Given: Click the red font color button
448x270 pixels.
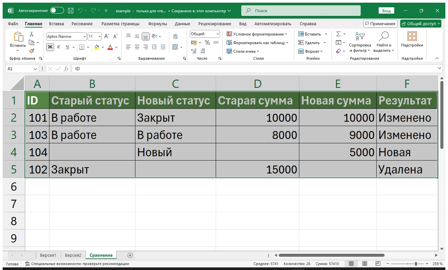Looking at the screenshot, I should click(111, 47).
